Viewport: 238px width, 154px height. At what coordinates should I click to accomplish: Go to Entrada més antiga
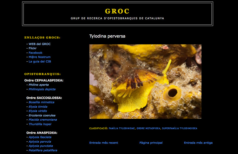[198, 143]
